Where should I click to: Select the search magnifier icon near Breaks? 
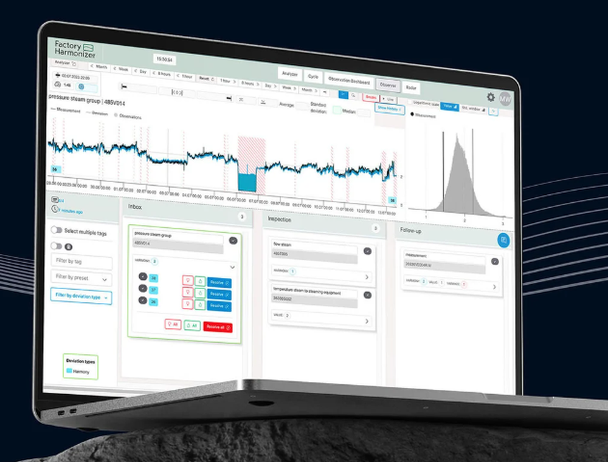(353, 95)
